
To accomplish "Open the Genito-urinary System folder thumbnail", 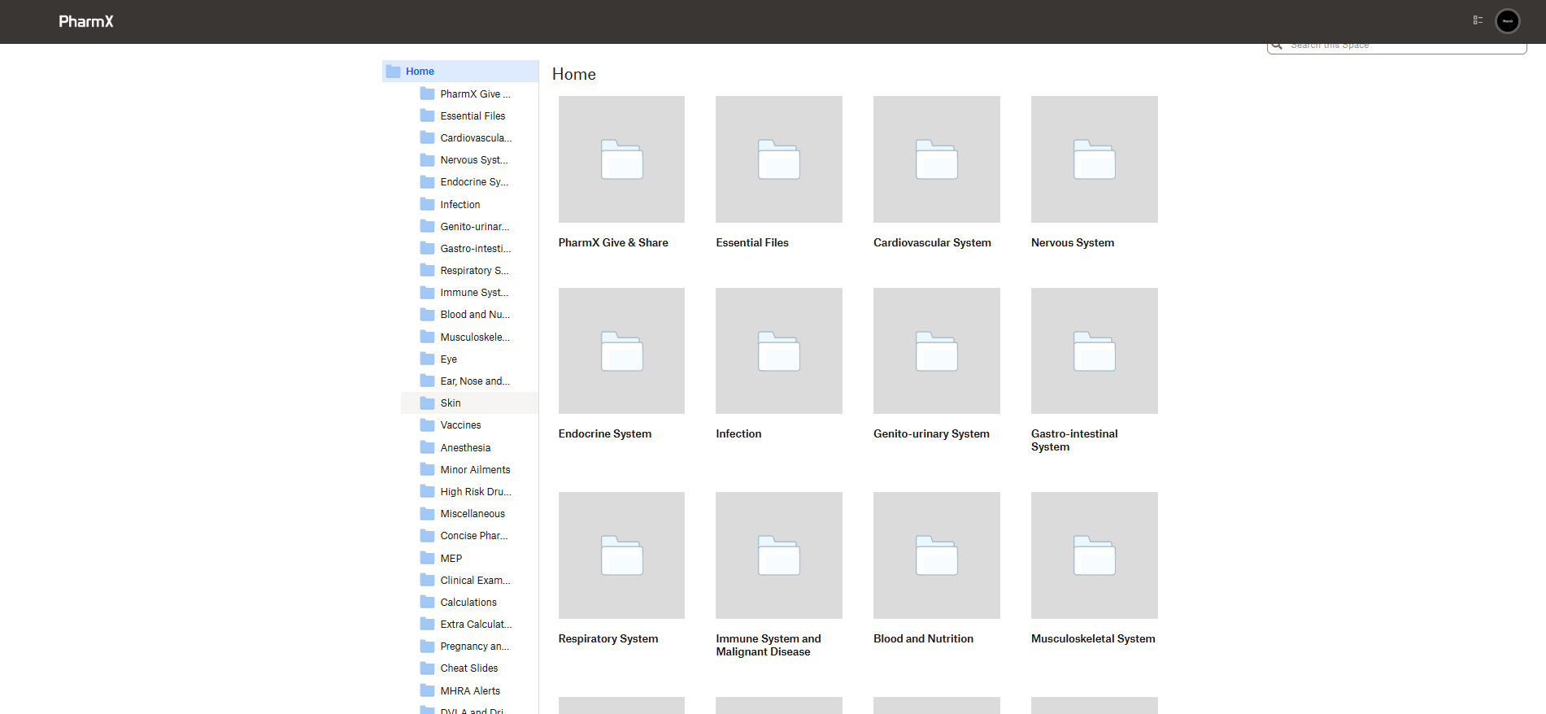I will coord(937,350).
